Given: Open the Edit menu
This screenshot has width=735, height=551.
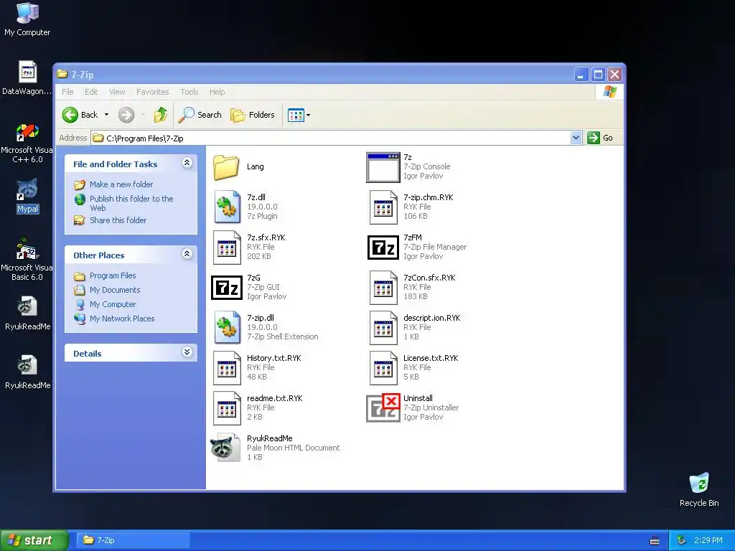Looking at the screenshot, I should point(91,92).
